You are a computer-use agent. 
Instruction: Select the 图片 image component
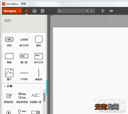tap(9, 74)
